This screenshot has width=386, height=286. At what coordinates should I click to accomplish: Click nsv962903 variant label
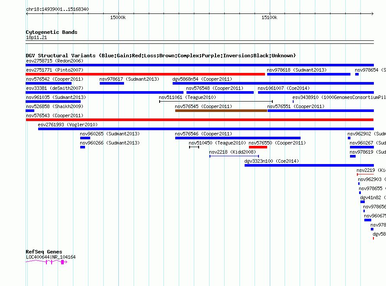click(x=372, y=179)
